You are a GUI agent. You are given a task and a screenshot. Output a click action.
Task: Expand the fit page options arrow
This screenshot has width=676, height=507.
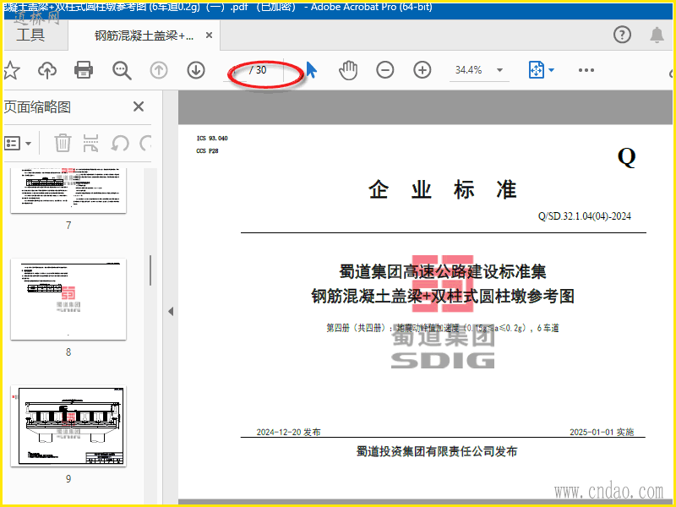click(x=551, y=70)
